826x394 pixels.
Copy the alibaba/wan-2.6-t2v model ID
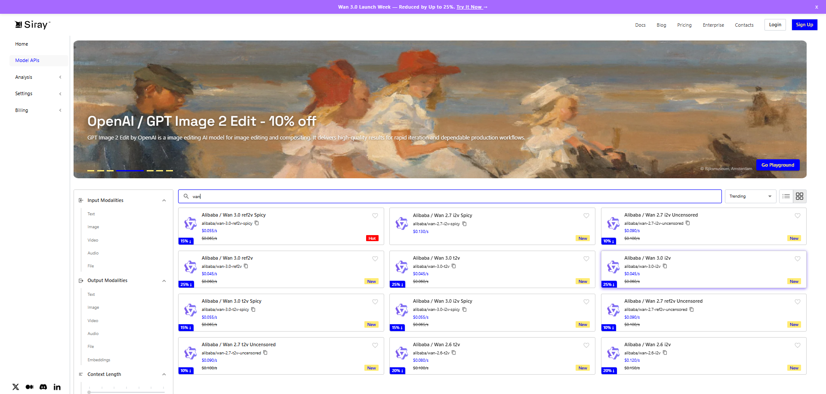coord(454,353)
